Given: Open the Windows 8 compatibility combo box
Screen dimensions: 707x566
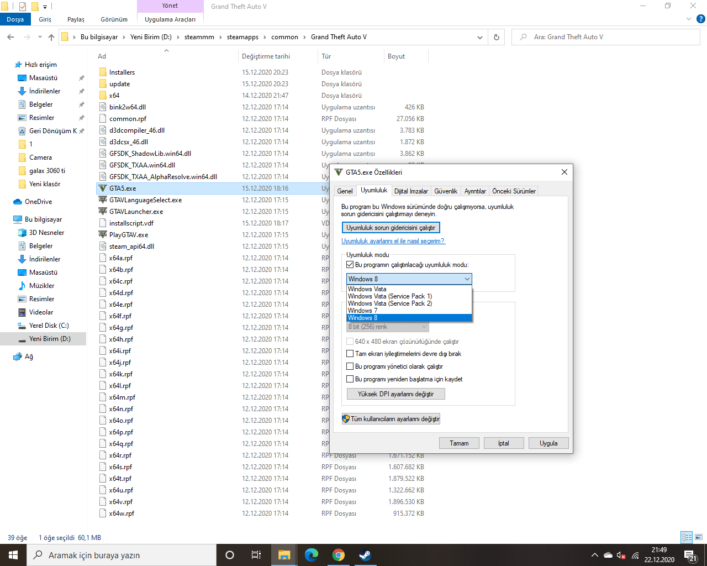Looking at the screenshot, I should point(409,279).
